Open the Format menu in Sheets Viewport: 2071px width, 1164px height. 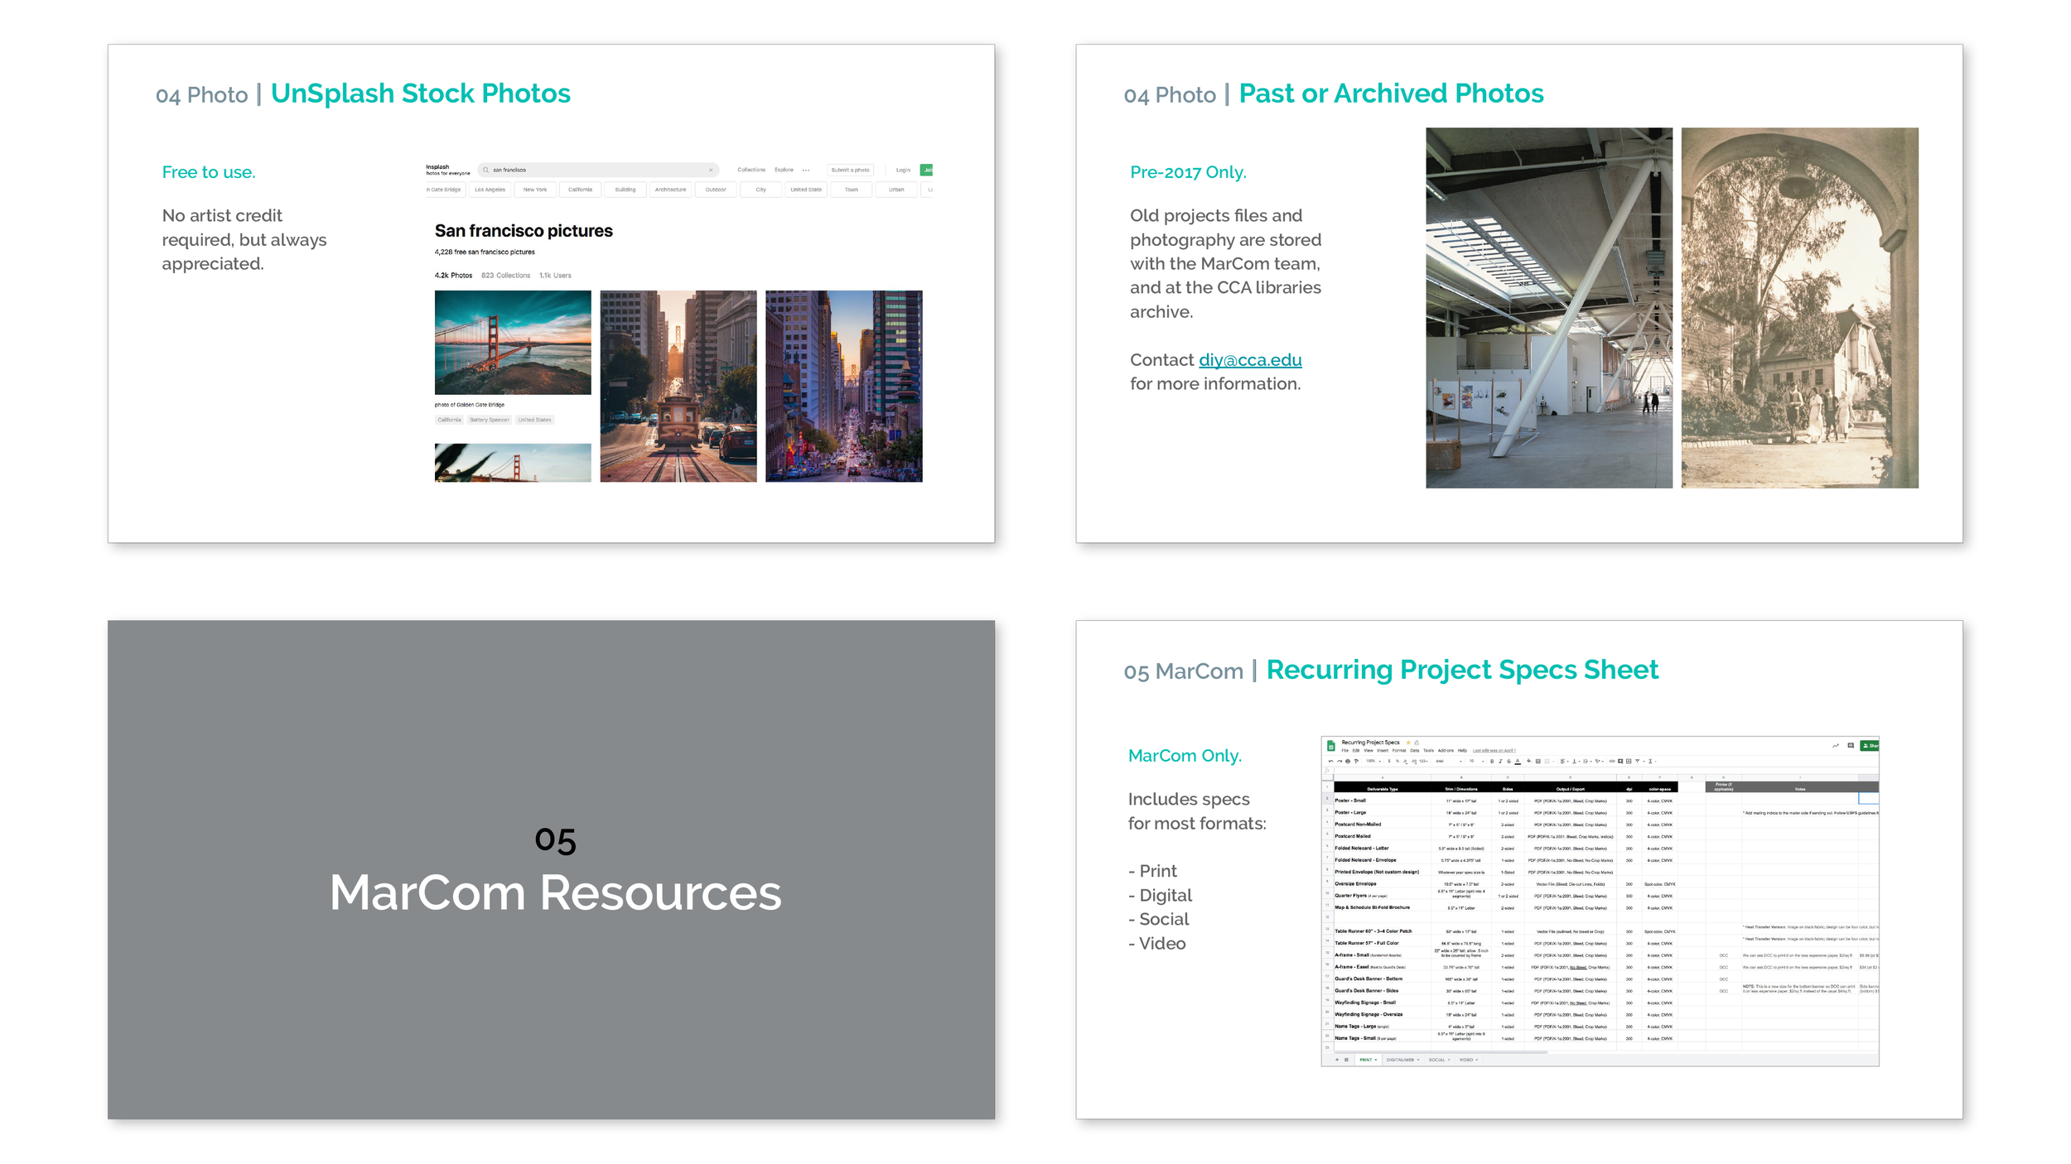[x=1399, y=751]
